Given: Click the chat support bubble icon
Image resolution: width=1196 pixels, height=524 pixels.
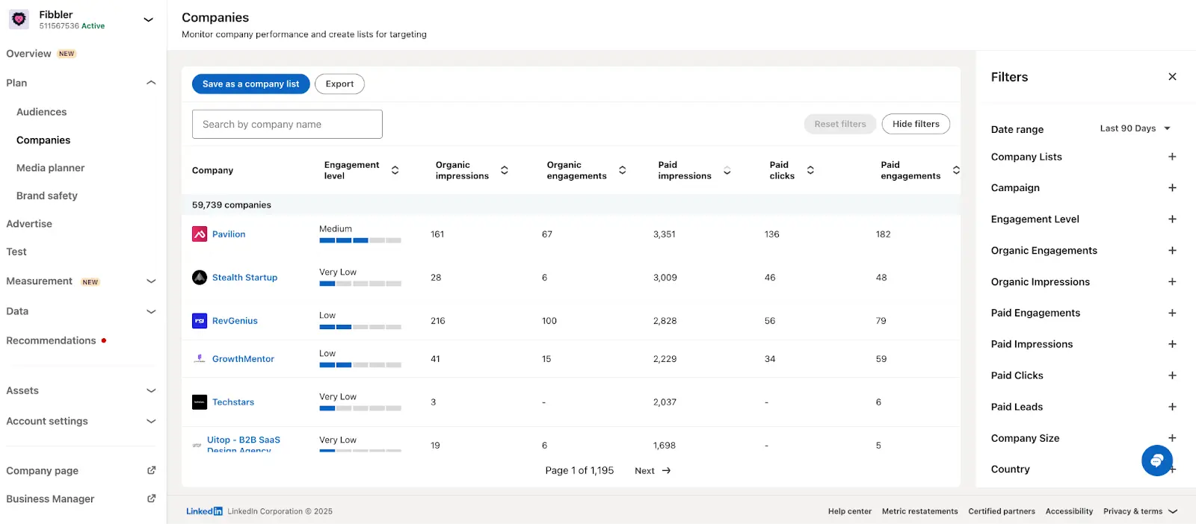Looking at the screenshot, I should coord(1156,461).
